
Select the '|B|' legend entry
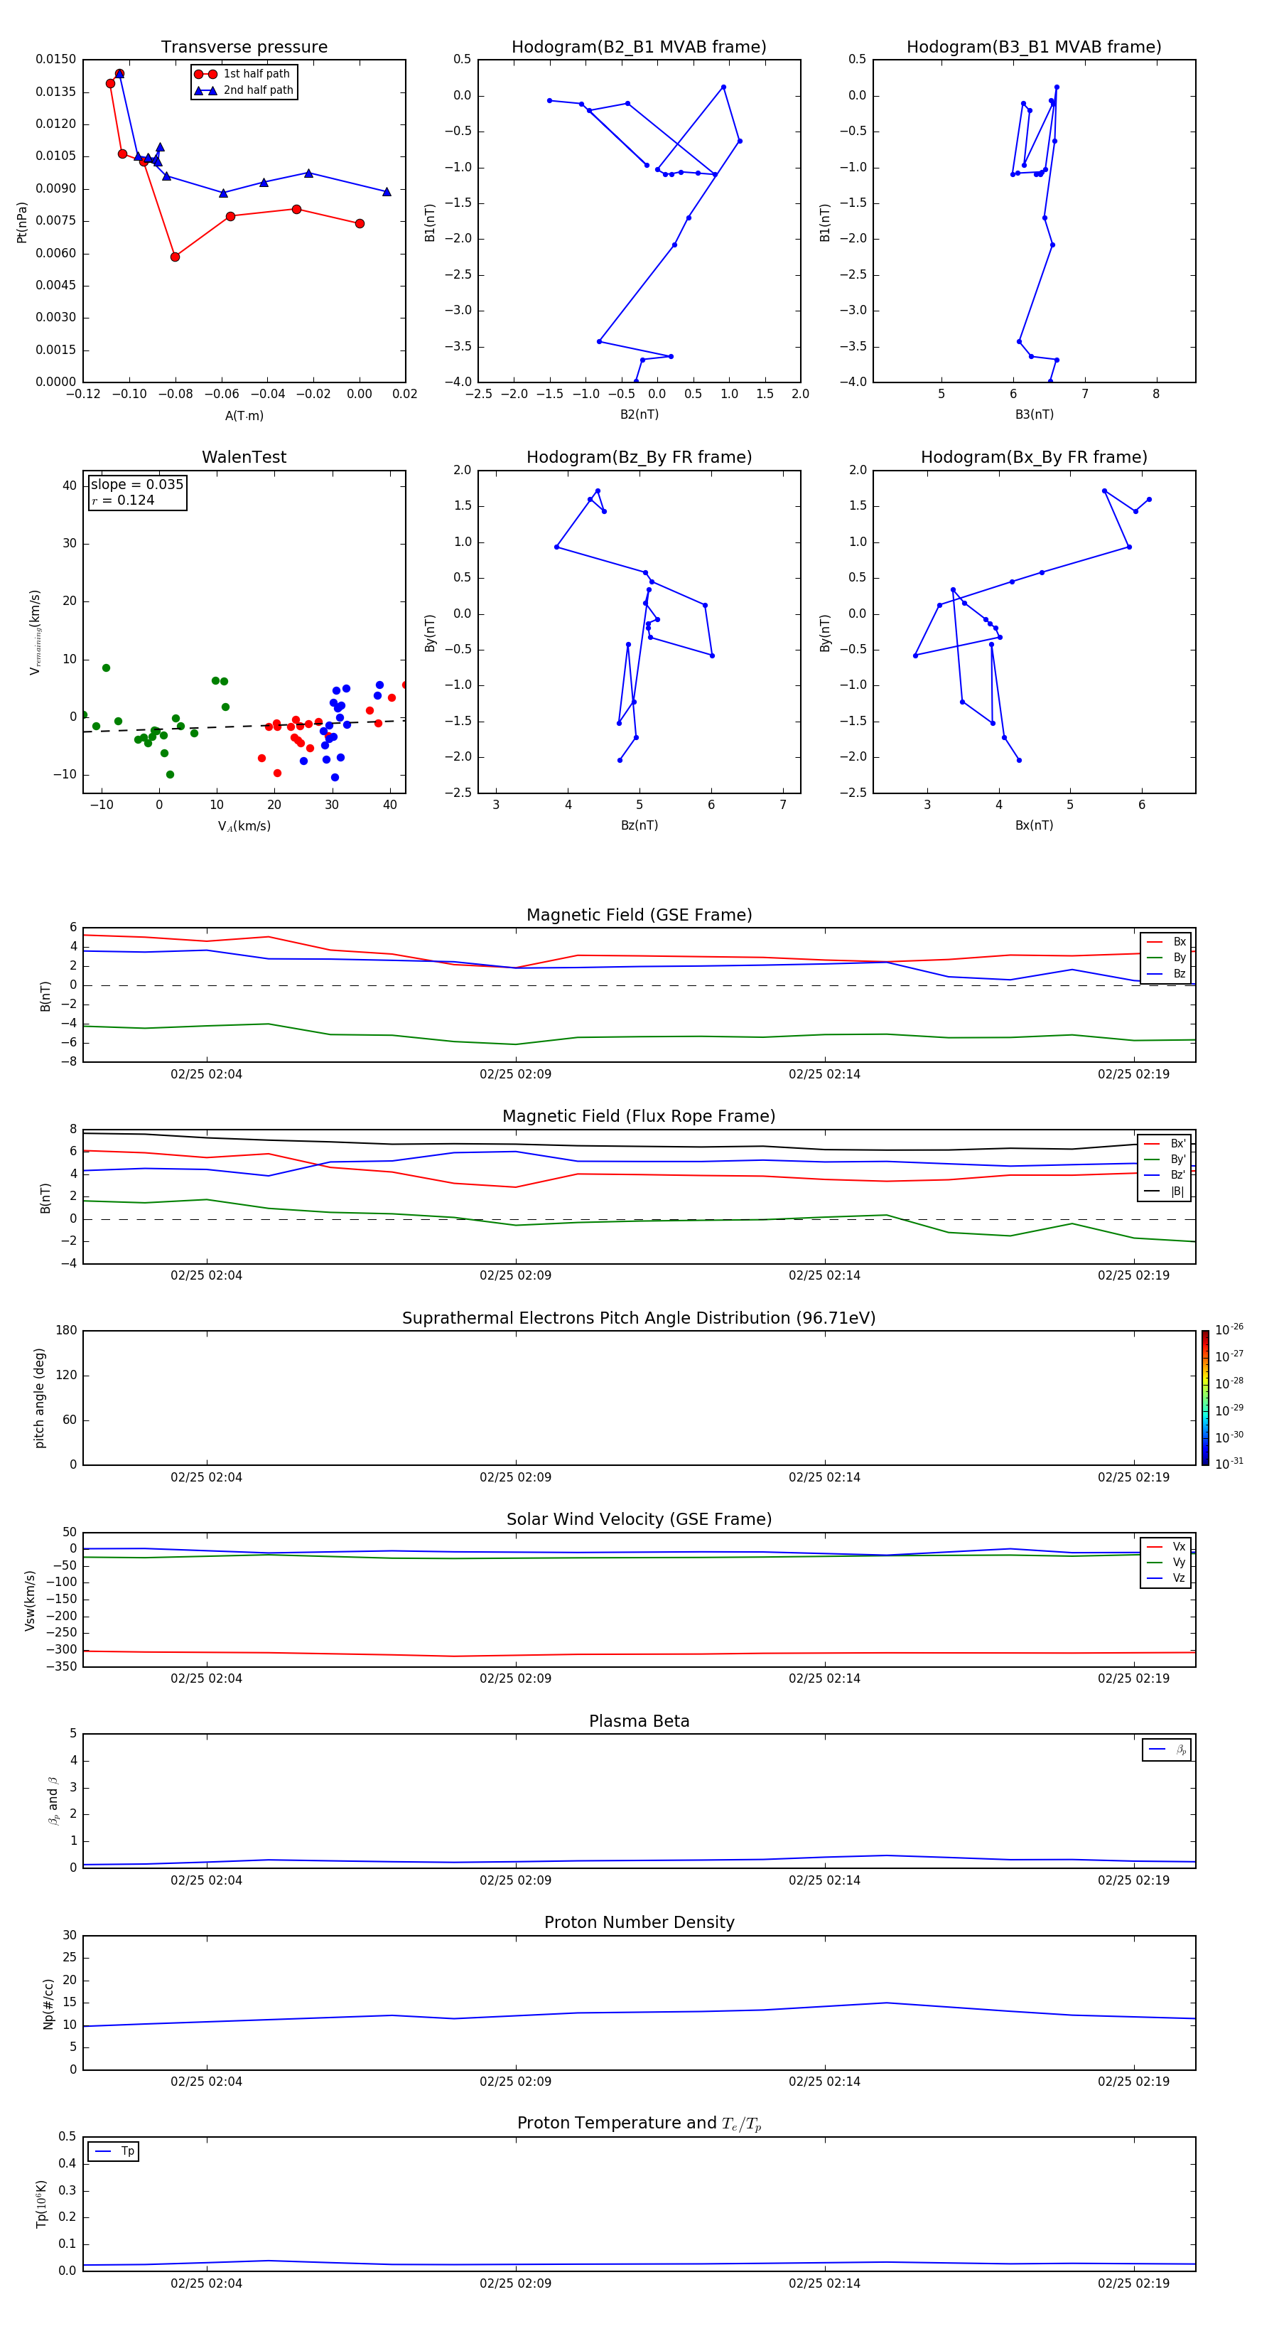(1165, 1191)
